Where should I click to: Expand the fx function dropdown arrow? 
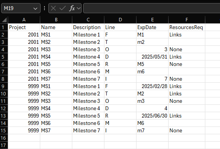pos(78,8)
